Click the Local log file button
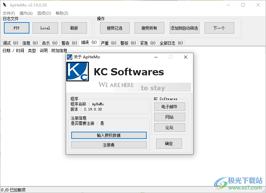Image resolution: width=266 pixels, height=193 pixels. coord(45,28)
